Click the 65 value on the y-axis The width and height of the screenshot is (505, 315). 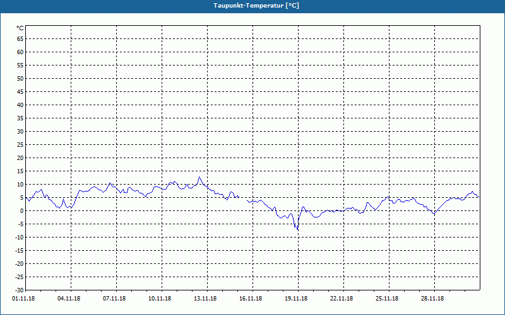[x=20, y=39]
